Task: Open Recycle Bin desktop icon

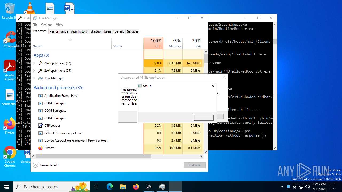Action: (10, 11)
